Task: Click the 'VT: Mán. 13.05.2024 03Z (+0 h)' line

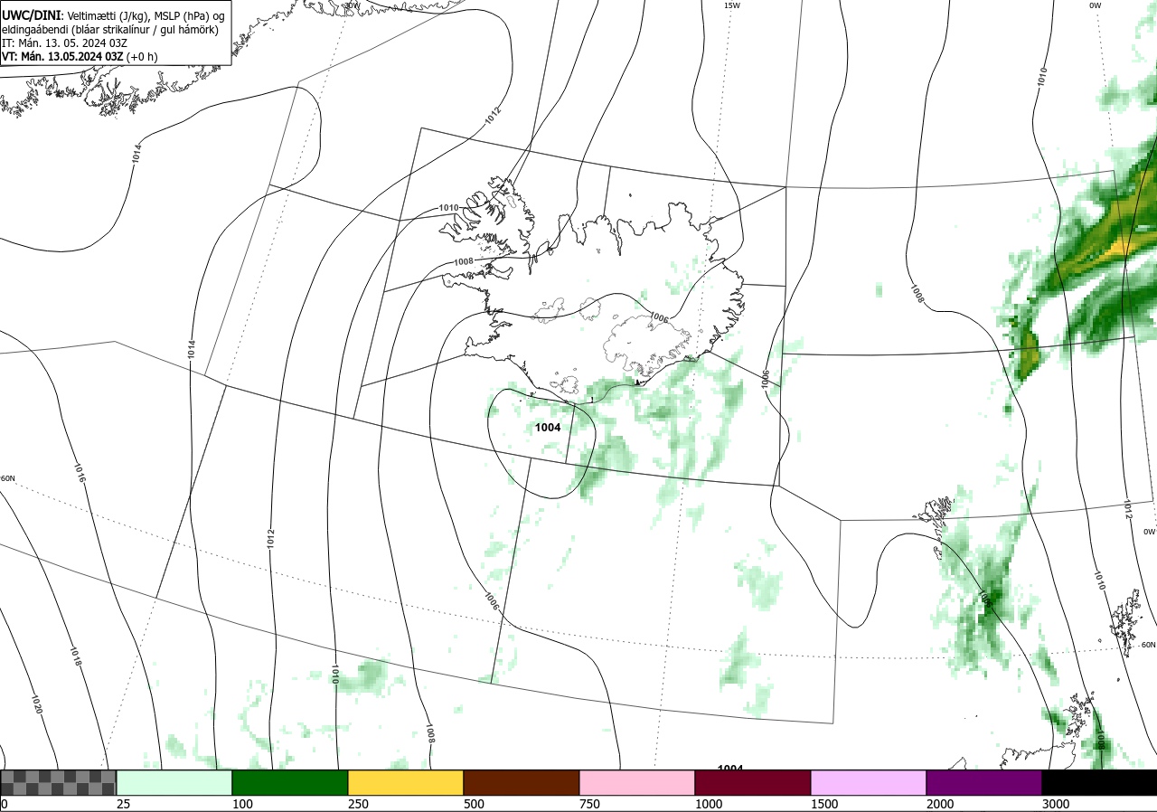Action: pyautogui.click(x=80, y=56)
